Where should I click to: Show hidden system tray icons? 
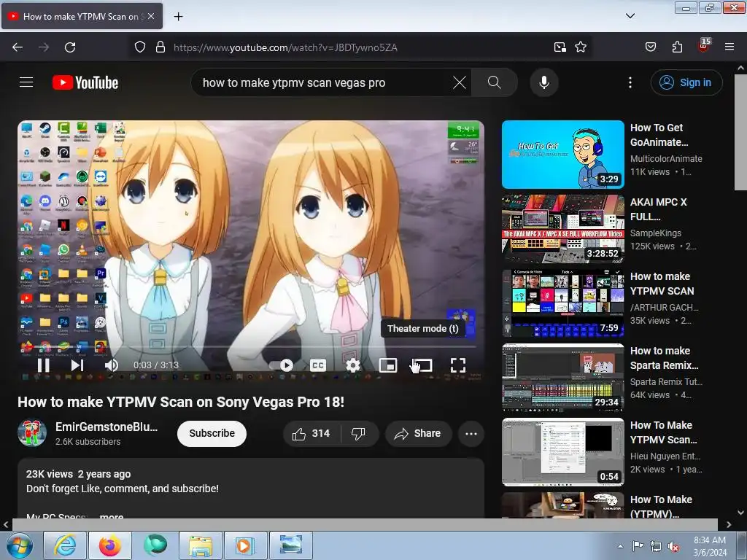tap(620, 546)
